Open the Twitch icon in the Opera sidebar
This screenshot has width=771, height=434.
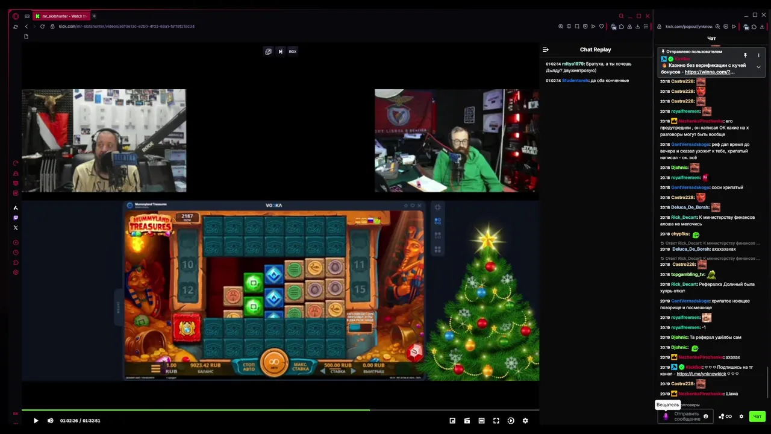pyautogui.click(x=16, y=218)
